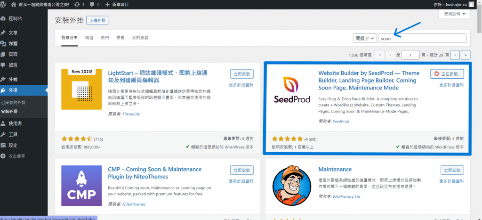Open 更多詳細資料 for LightStart
Image resolution: width=482 pixels, height=220 pixels.
click(x=241, y=85)
